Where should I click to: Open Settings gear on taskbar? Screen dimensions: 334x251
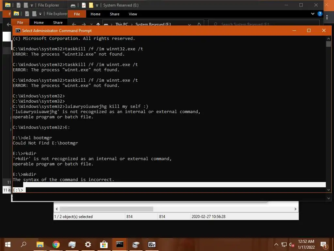[88, 244]
